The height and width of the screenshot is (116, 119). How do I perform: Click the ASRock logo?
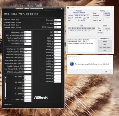pos(41,98)
